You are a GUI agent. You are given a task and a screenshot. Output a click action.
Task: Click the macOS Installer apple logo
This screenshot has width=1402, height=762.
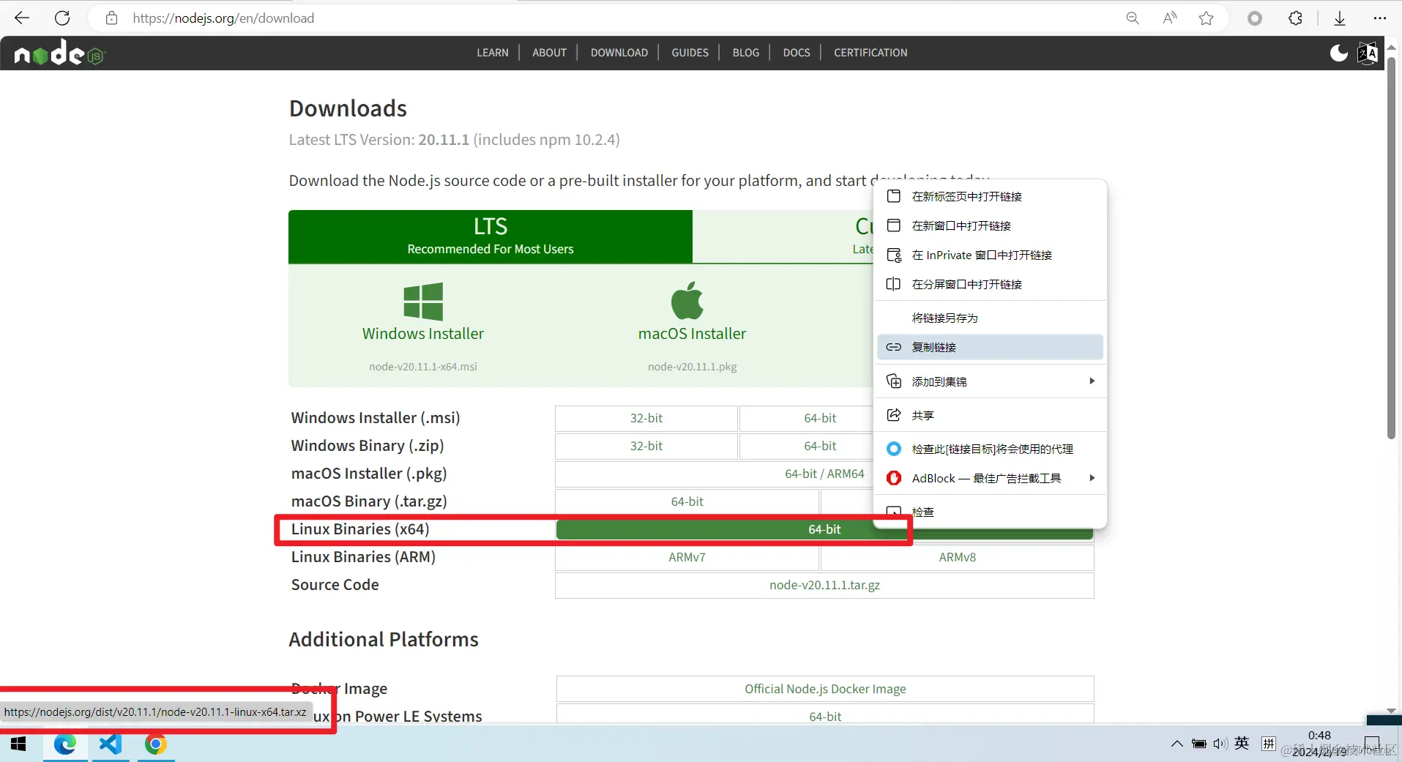click(687, 300)
